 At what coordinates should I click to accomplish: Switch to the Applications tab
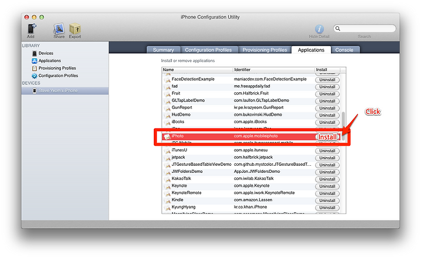311,50
